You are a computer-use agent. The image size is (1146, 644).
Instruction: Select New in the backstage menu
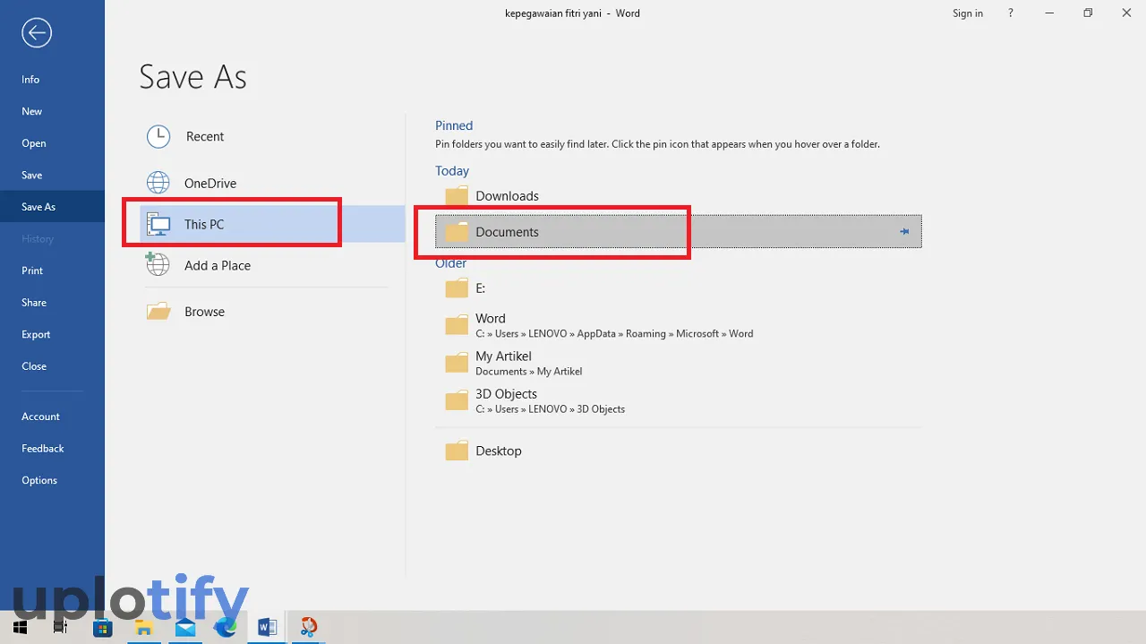coord(32,111)
